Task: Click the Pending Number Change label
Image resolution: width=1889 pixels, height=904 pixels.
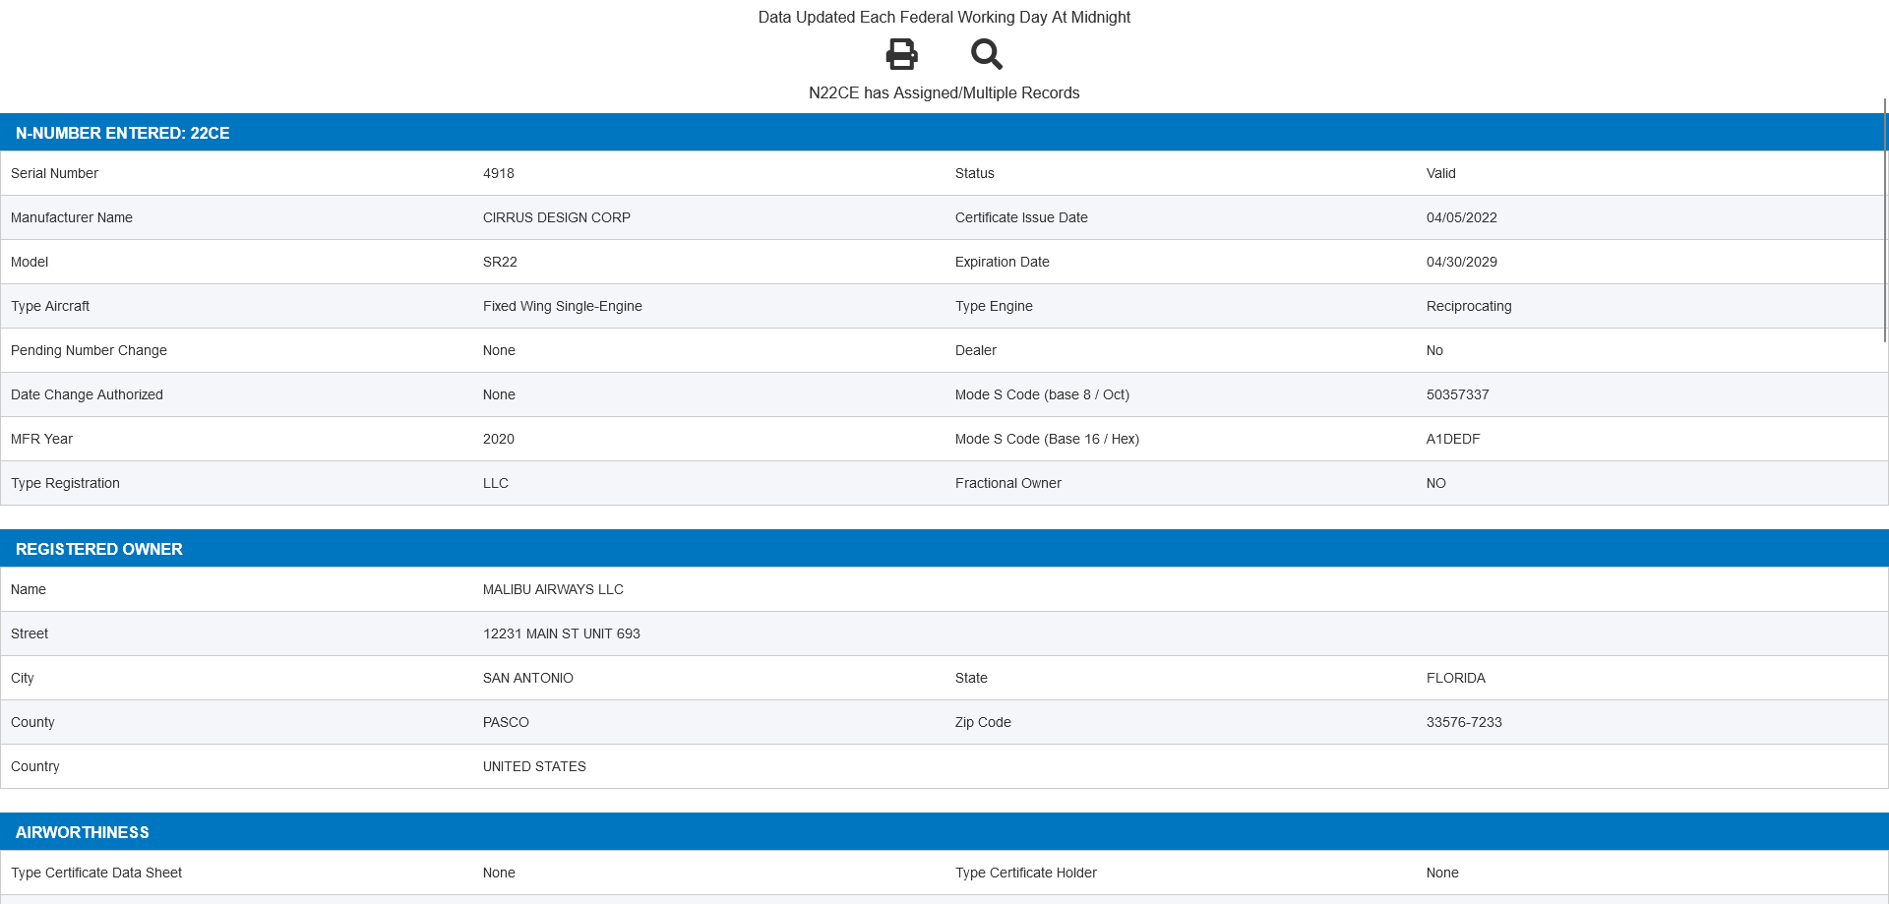Action: click(89, 350)
